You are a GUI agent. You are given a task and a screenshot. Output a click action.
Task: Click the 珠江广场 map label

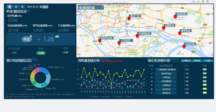click(x=135, y=16)
